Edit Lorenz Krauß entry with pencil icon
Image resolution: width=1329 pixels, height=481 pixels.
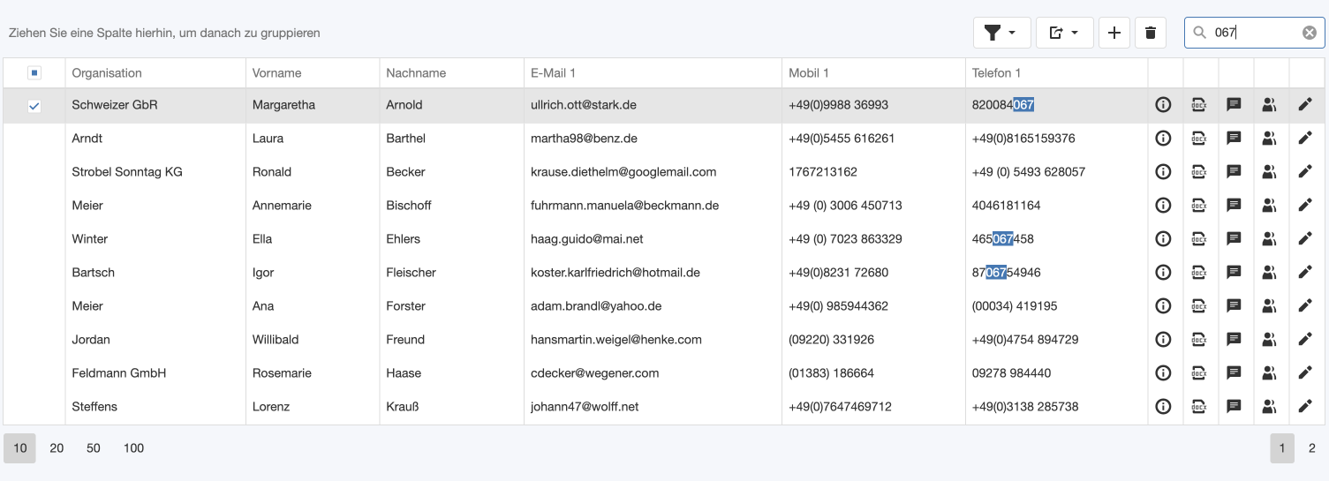pyautogui.click(x=1304, y=407)
